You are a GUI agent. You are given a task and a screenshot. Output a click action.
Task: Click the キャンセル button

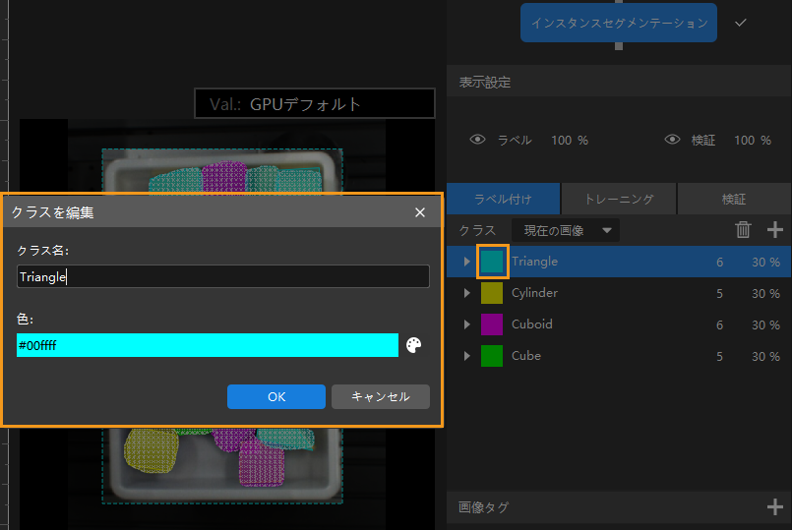coord(380,396)
